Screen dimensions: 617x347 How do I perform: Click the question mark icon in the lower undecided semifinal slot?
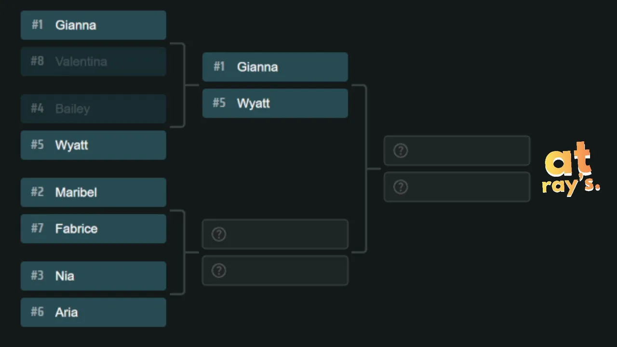pyautogui.click(x=219, y=271)
